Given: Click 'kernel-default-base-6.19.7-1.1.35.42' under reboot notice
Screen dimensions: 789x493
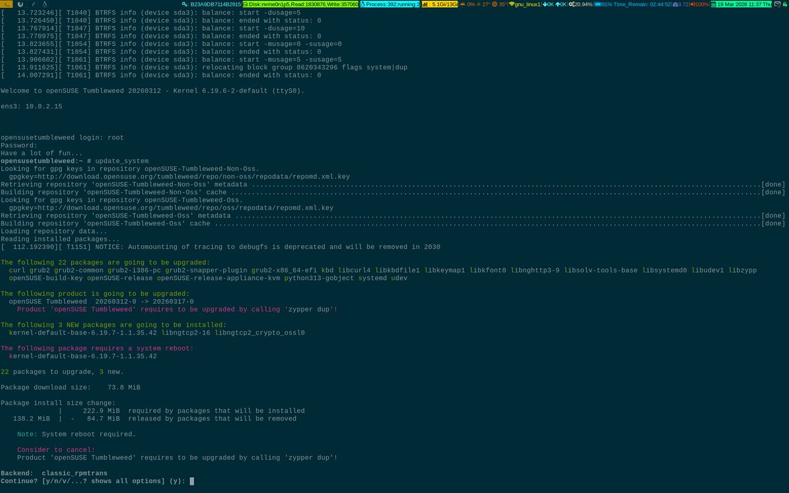Looking at the screenshot, I should 83,356.
